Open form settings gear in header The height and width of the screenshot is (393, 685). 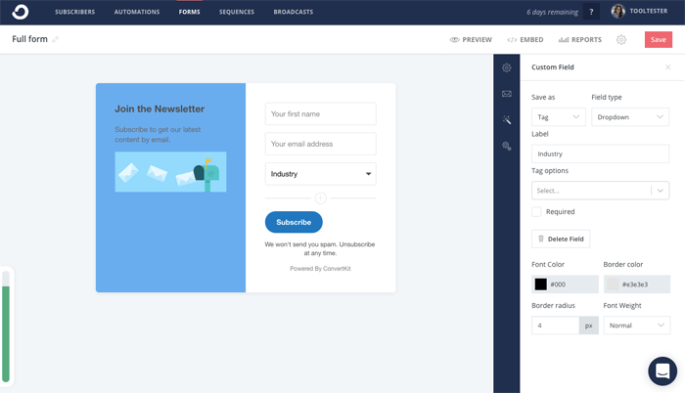point(621,40)
